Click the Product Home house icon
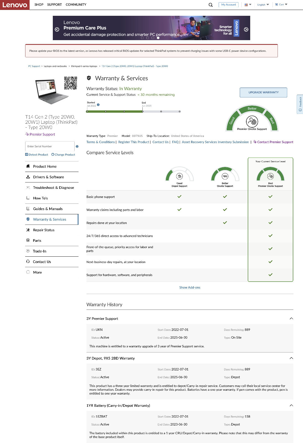This screenshot has width=303, height=443. tap(28, 166)
